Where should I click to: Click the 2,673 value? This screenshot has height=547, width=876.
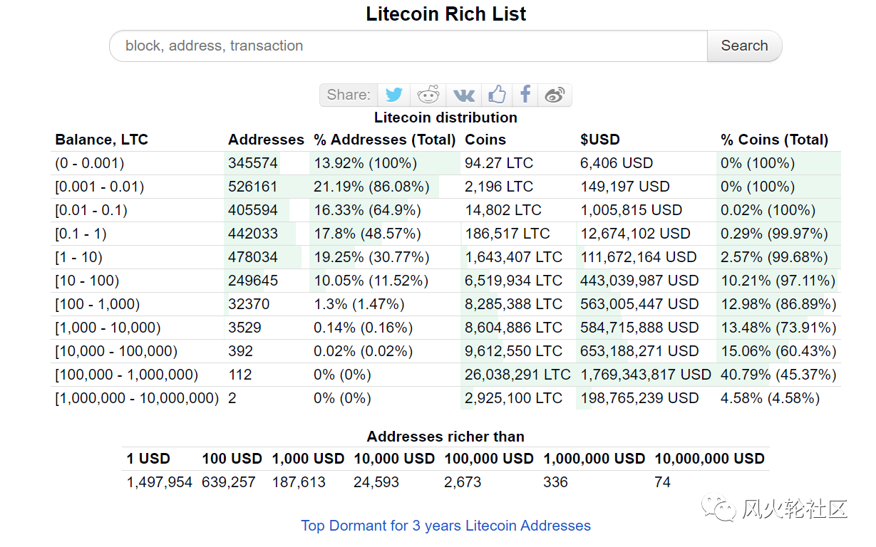point(463,482)
